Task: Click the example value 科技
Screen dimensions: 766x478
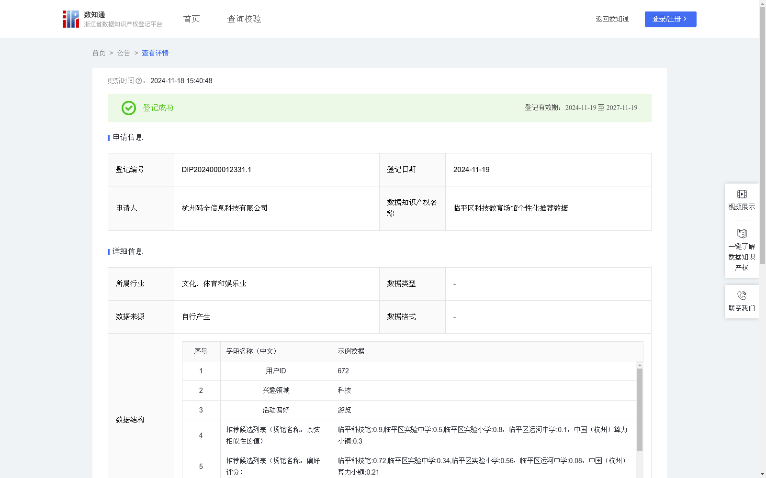Action: [x=344, y=391]
